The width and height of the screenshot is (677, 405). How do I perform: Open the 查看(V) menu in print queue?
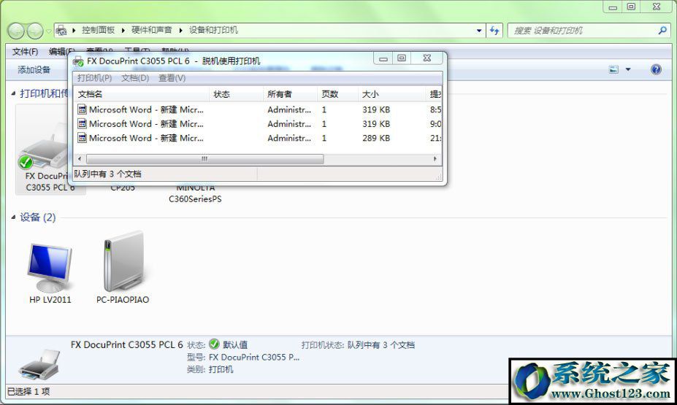pyautogui.click(x=172, y=78)
